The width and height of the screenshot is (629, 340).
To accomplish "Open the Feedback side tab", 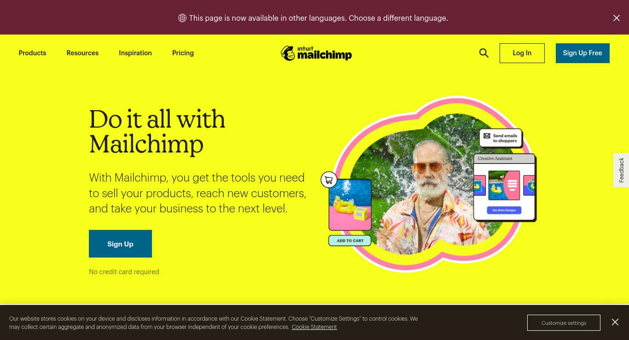I will click(x=621, y=170).
